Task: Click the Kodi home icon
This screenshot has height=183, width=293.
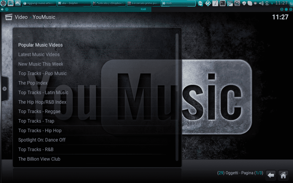Action: pos(283,175)
